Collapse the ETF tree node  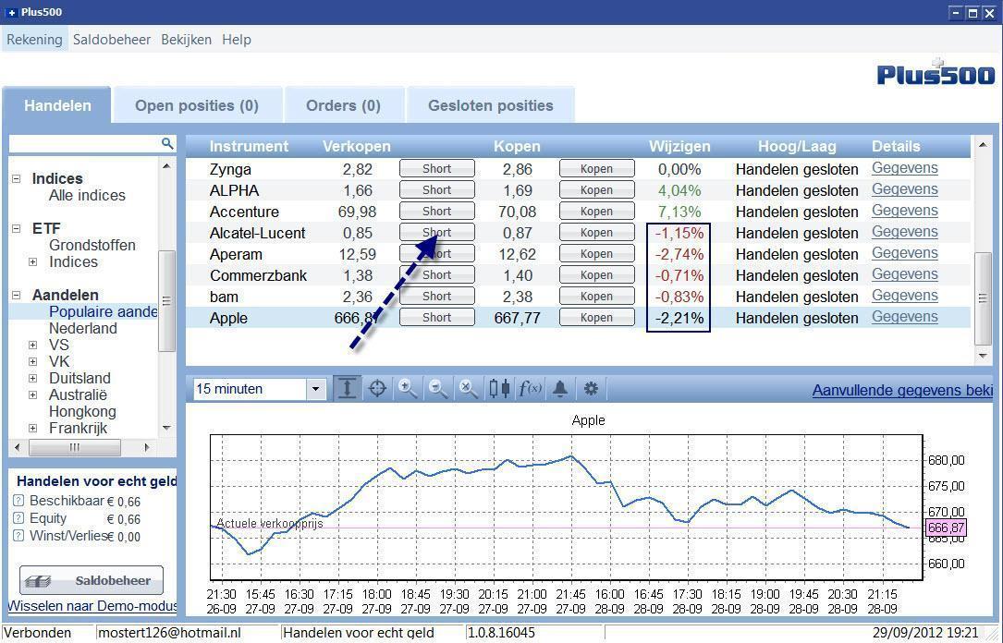(x=16, y=228)
